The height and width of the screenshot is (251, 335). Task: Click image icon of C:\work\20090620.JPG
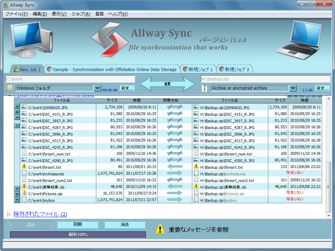click(24, 107)
